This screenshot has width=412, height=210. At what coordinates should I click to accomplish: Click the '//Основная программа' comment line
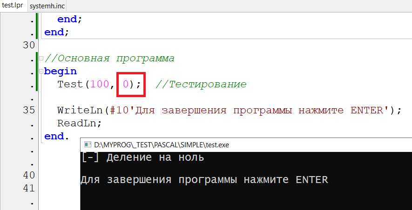(x=109, y=59)
